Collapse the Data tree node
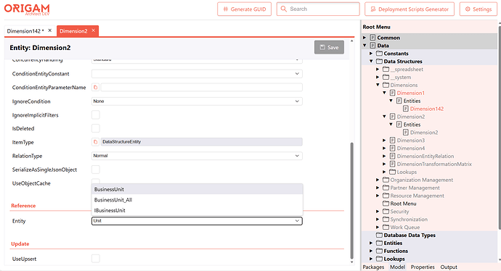The width and height of the screenshot is (501, 271). tap(364, 46)
